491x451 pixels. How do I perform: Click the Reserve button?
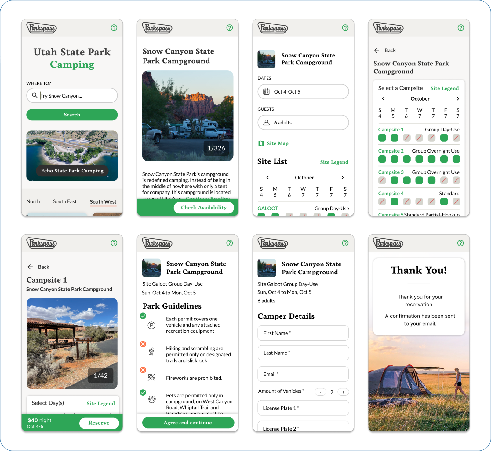[99, 423]
